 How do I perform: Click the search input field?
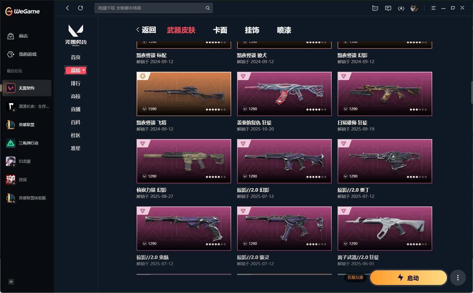point(151,8)
